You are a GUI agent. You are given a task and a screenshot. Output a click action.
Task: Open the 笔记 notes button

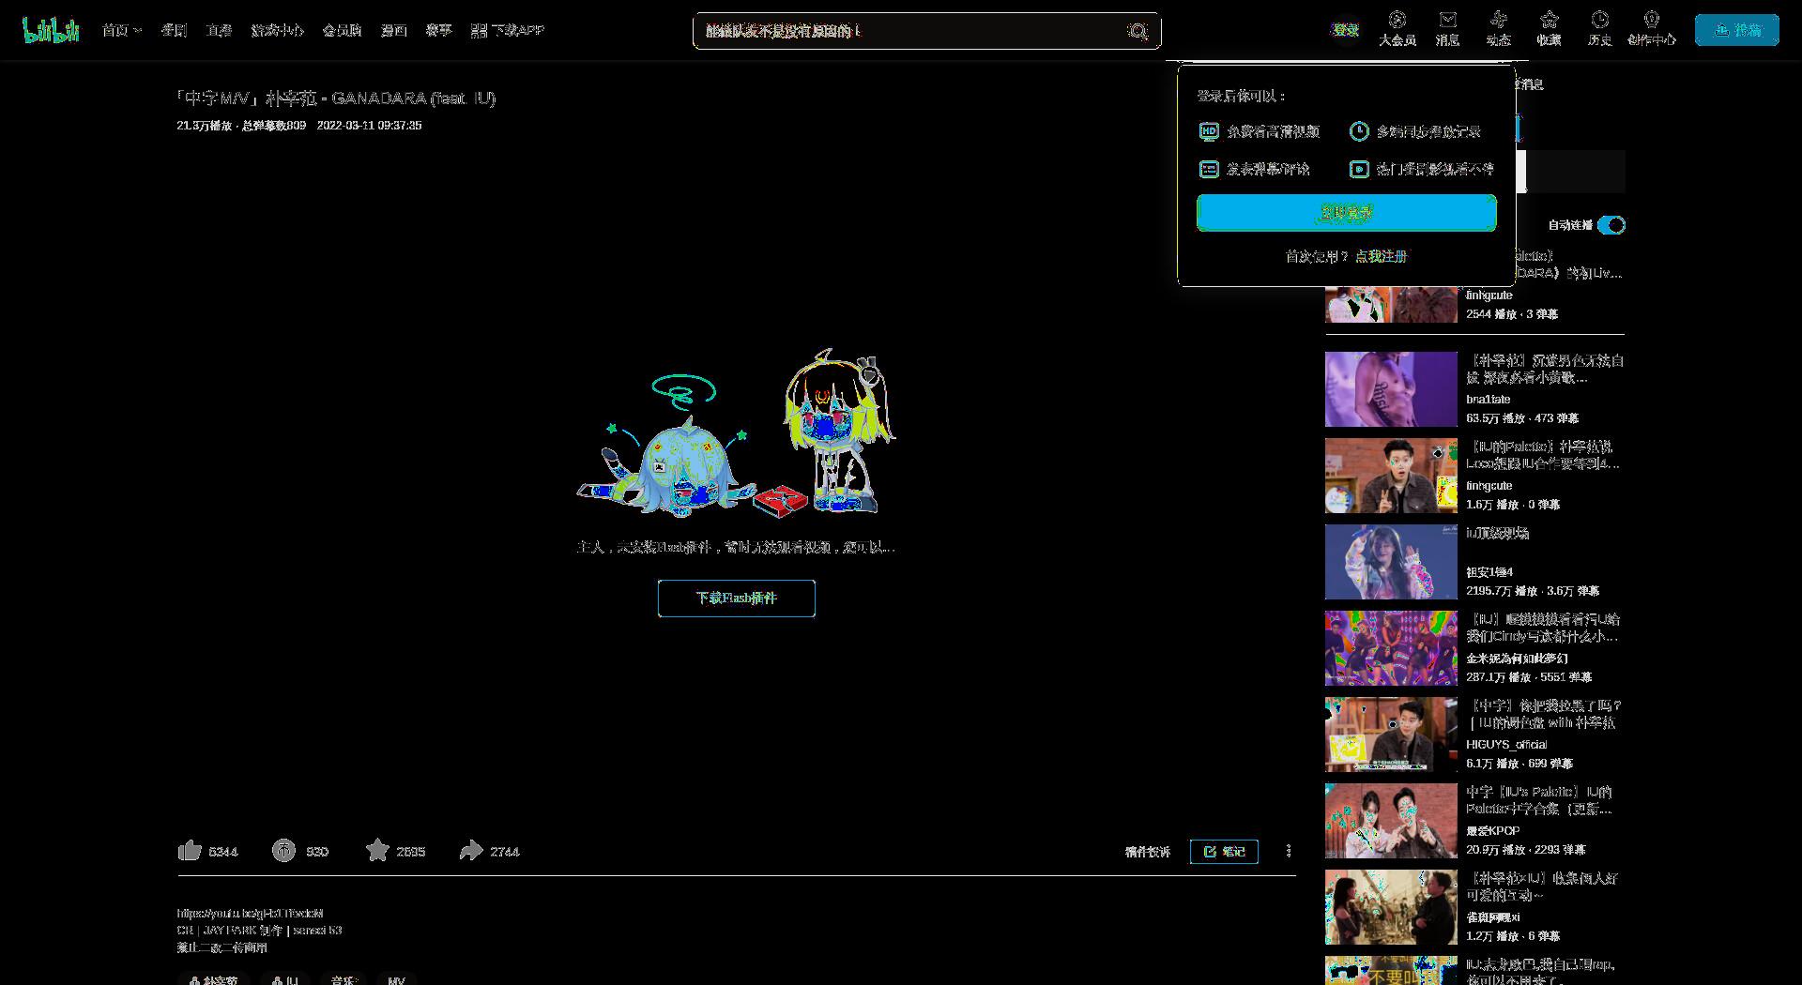pyautogui.click(x=1224, y=852)
